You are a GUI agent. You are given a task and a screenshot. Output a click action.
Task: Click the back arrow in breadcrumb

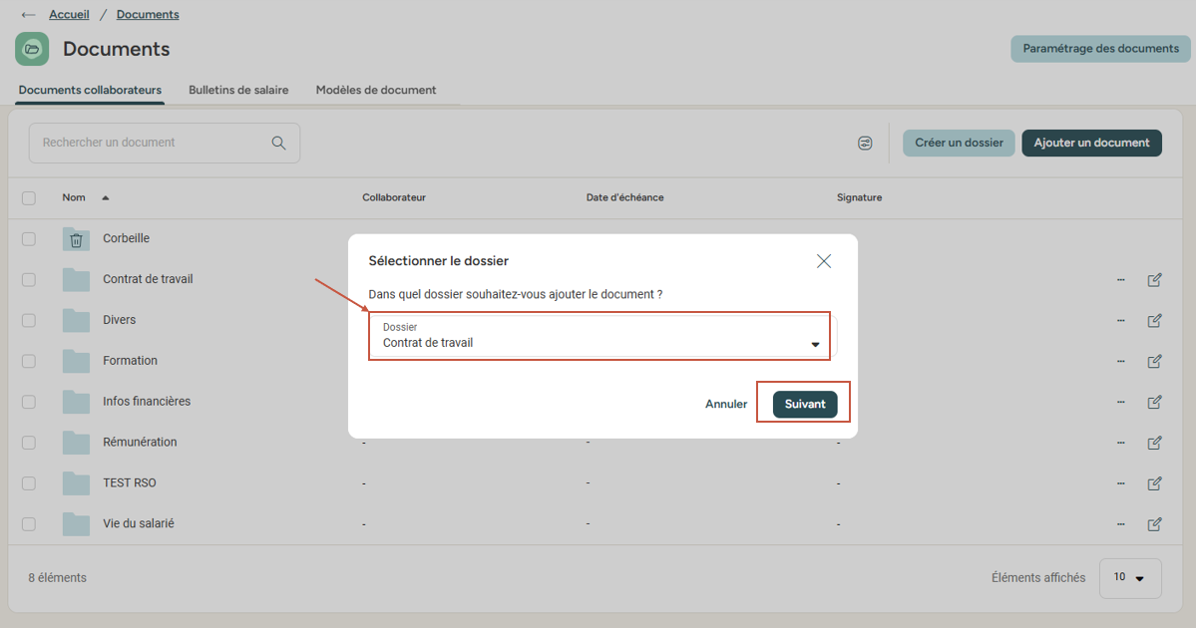click(28, 15)
